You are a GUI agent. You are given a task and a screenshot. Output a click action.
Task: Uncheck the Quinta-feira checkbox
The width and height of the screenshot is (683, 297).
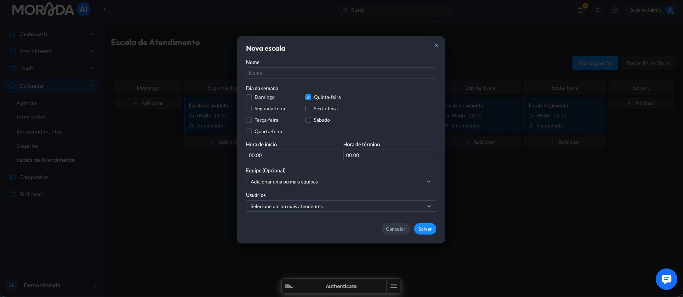pos(308,97)
